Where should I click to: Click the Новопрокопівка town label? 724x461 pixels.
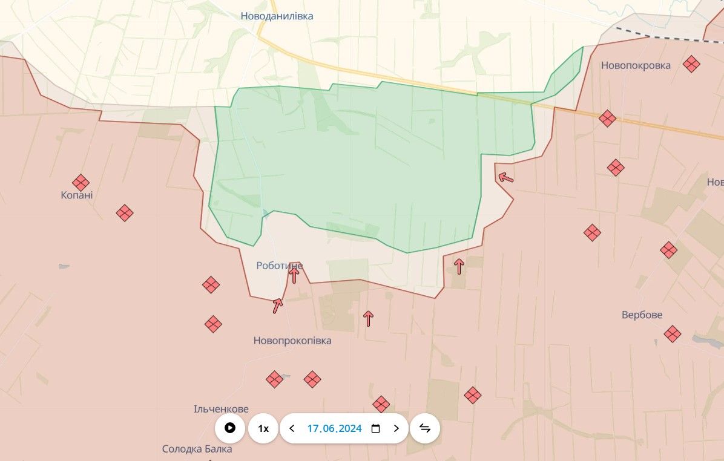[292, 341]
